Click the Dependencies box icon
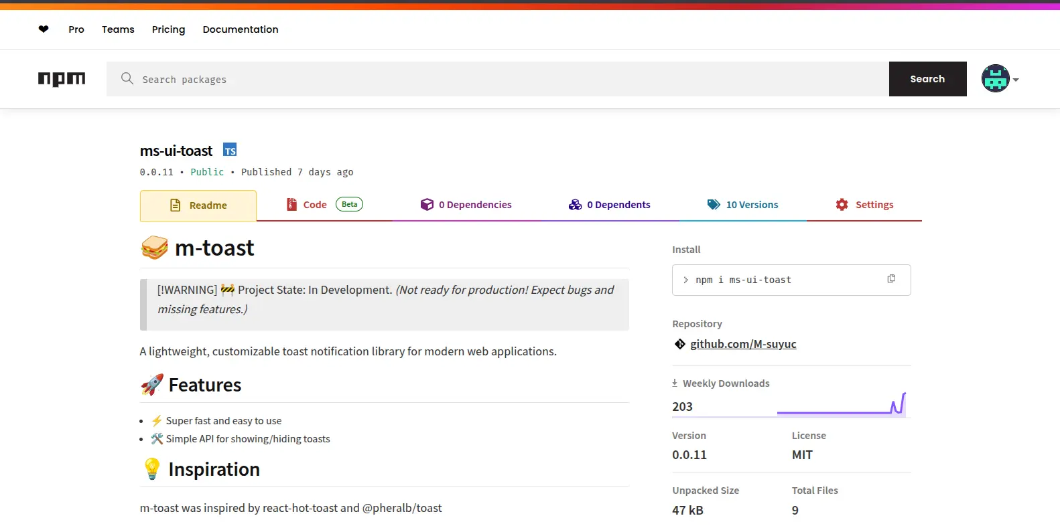The width and height of the screenshot is (1060, 526). tap(427, 204)
